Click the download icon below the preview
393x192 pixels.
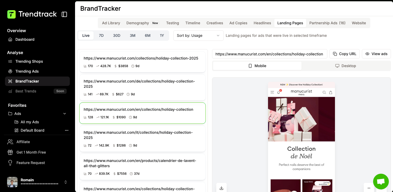coord(221,188)
